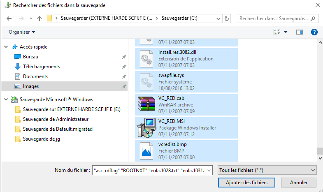
Task: Open Sauvegarde sur EXTERNE HARDE SCFIJF E (E:)
Action: click(72, 109)
